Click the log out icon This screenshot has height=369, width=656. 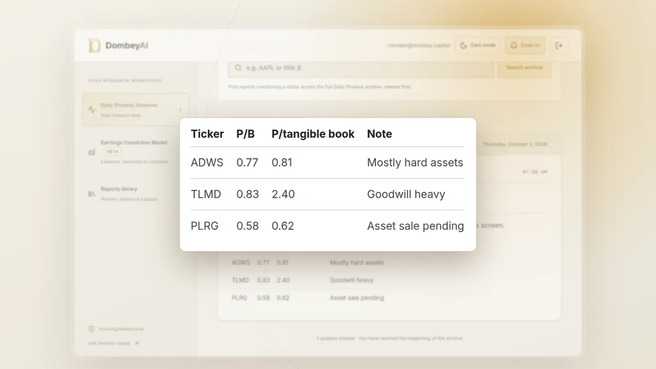pyautogui.click(x=559, y=46)
